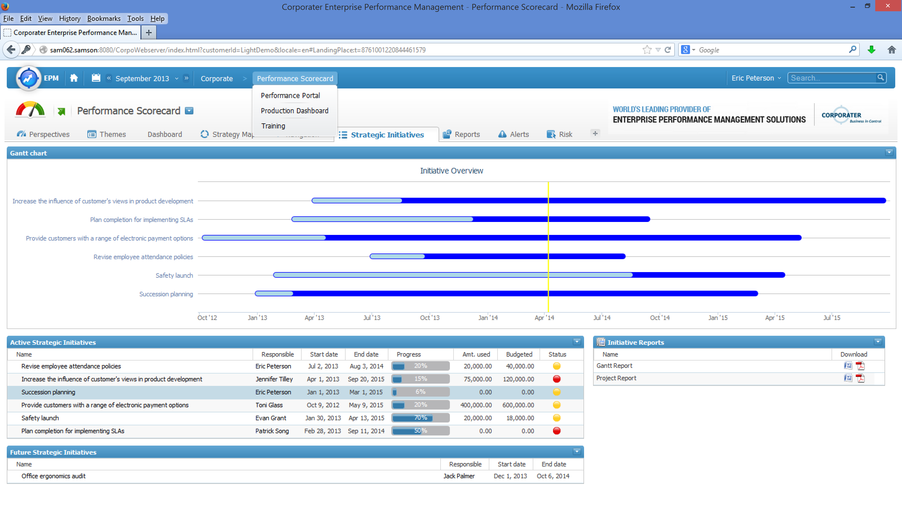Reload the page with refresh icon

tap(668, 50)
